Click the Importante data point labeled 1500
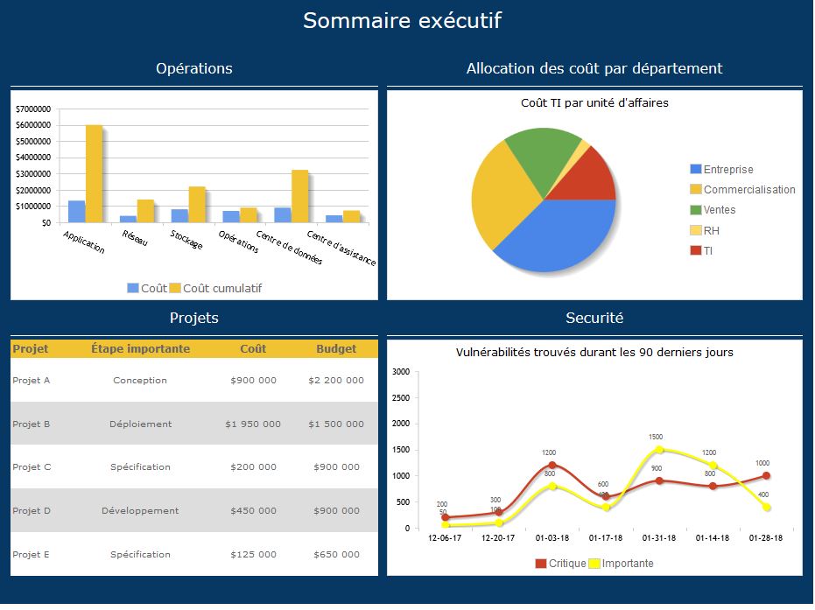 tap(659, 450)
